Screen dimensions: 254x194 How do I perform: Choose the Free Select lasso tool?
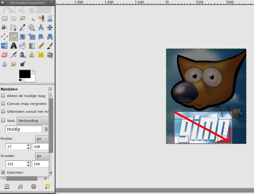pyautogui.click(x=23, y=18)
